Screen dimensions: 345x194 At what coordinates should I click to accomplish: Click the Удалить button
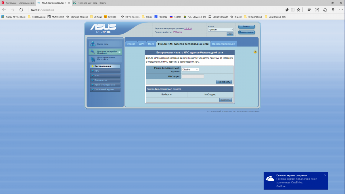(225, 100)
